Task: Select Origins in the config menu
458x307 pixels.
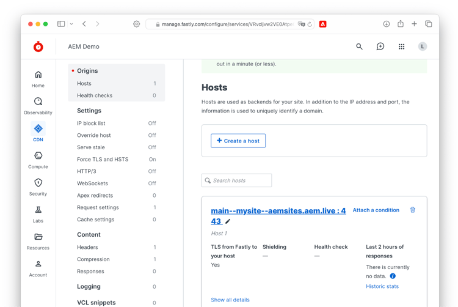Action: click(87, 71)
